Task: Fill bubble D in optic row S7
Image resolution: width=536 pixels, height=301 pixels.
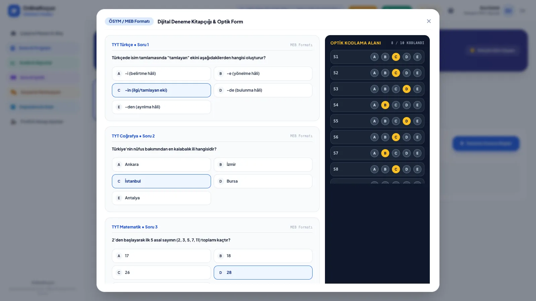Action: click(407, 153)
